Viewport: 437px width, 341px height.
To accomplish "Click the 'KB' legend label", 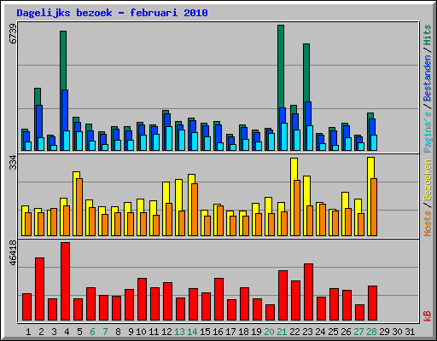I will 428,316.
